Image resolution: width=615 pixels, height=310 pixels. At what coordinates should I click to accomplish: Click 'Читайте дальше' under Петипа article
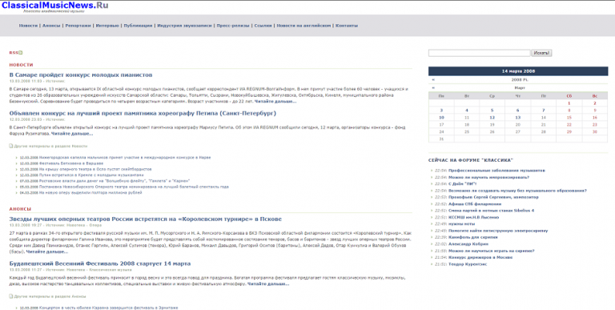point(72,134)
